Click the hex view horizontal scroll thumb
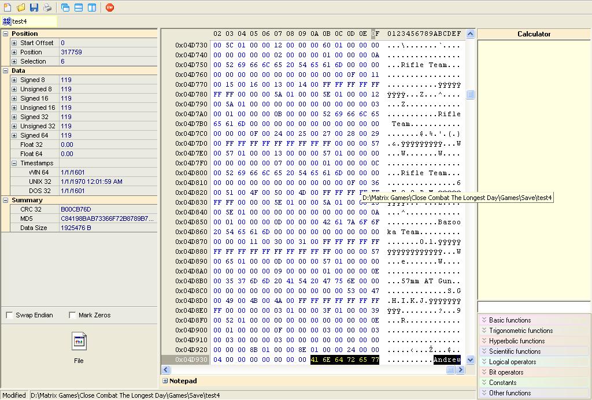 (x=450, y=370)
